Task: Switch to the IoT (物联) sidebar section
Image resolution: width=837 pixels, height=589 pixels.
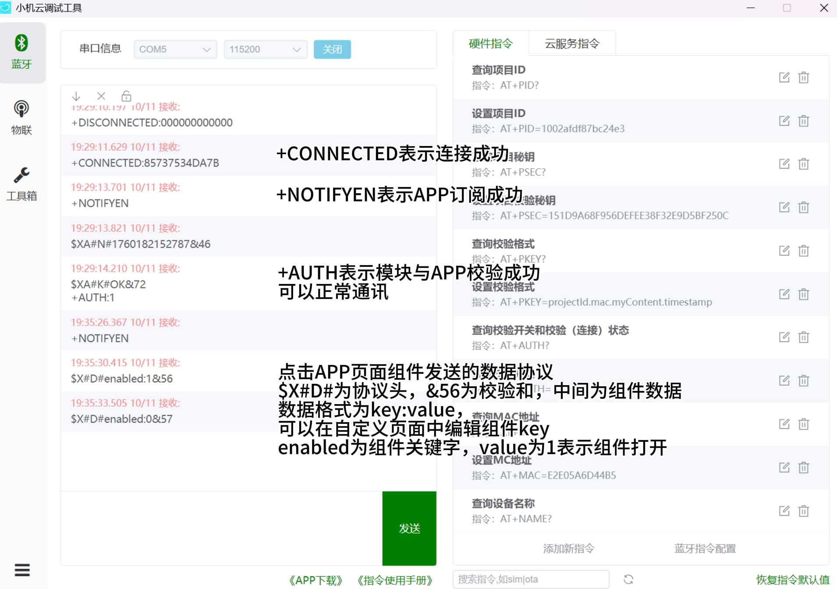Action: pyautogui.click(x=22, y=117)
